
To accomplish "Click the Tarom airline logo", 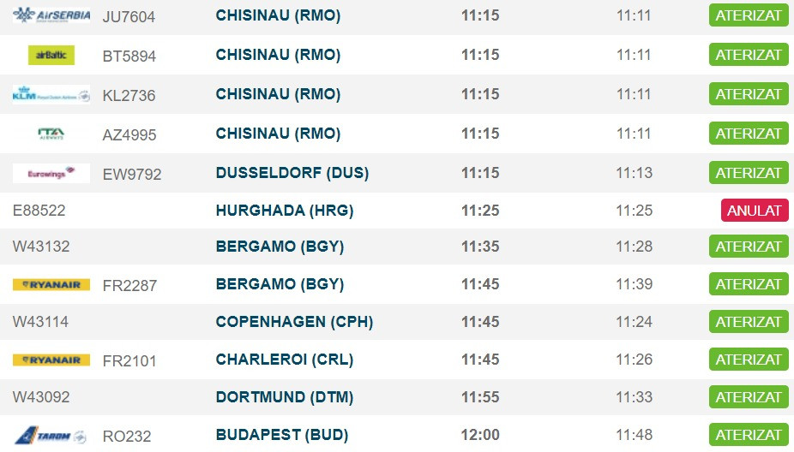I will [x=51, y=436].
